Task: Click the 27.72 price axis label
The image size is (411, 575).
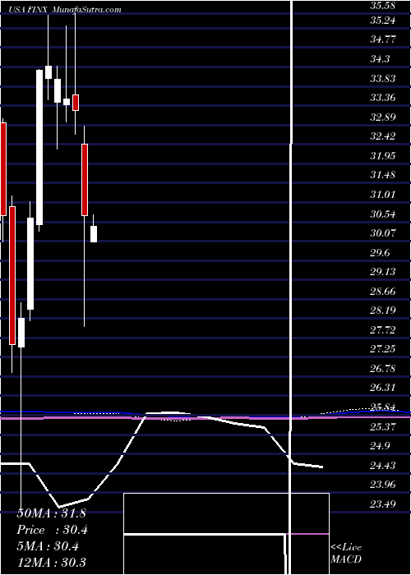Action: tap(382, 330)
